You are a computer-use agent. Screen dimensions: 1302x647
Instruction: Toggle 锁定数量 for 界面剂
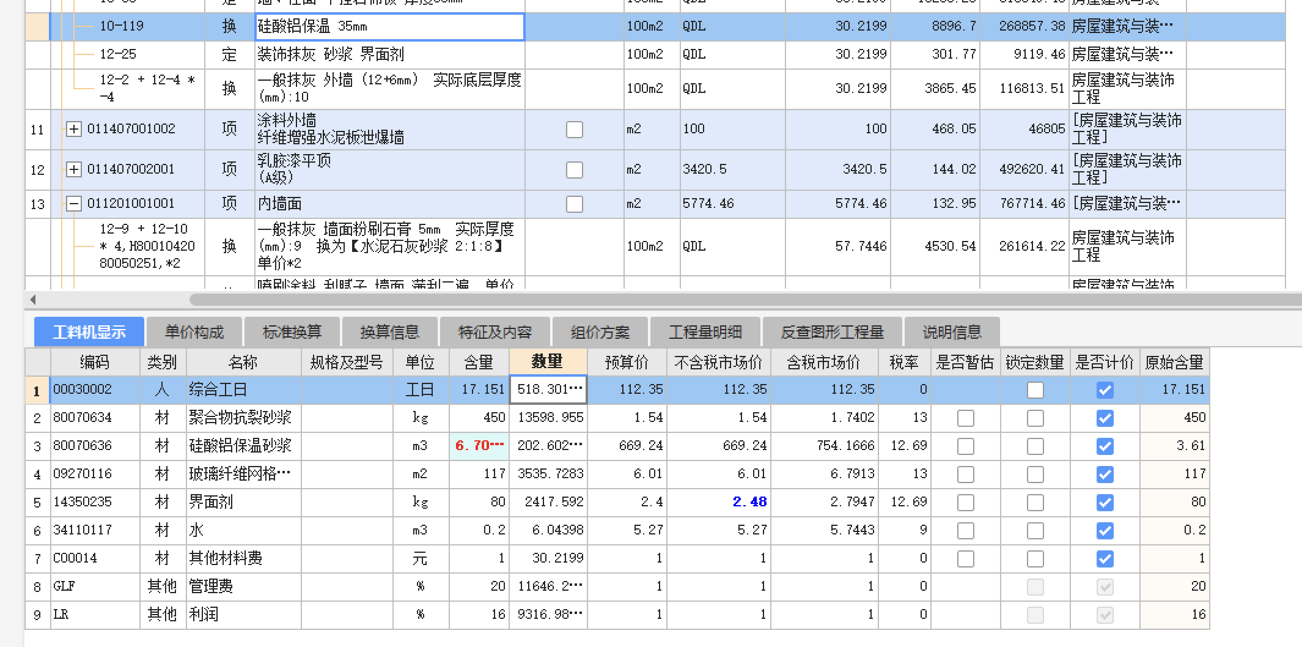[x=1035, y=503]
